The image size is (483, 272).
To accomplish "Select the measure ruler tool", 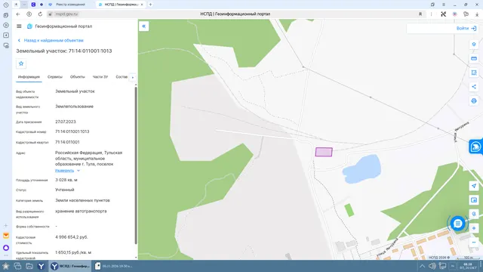I will 474,59.
